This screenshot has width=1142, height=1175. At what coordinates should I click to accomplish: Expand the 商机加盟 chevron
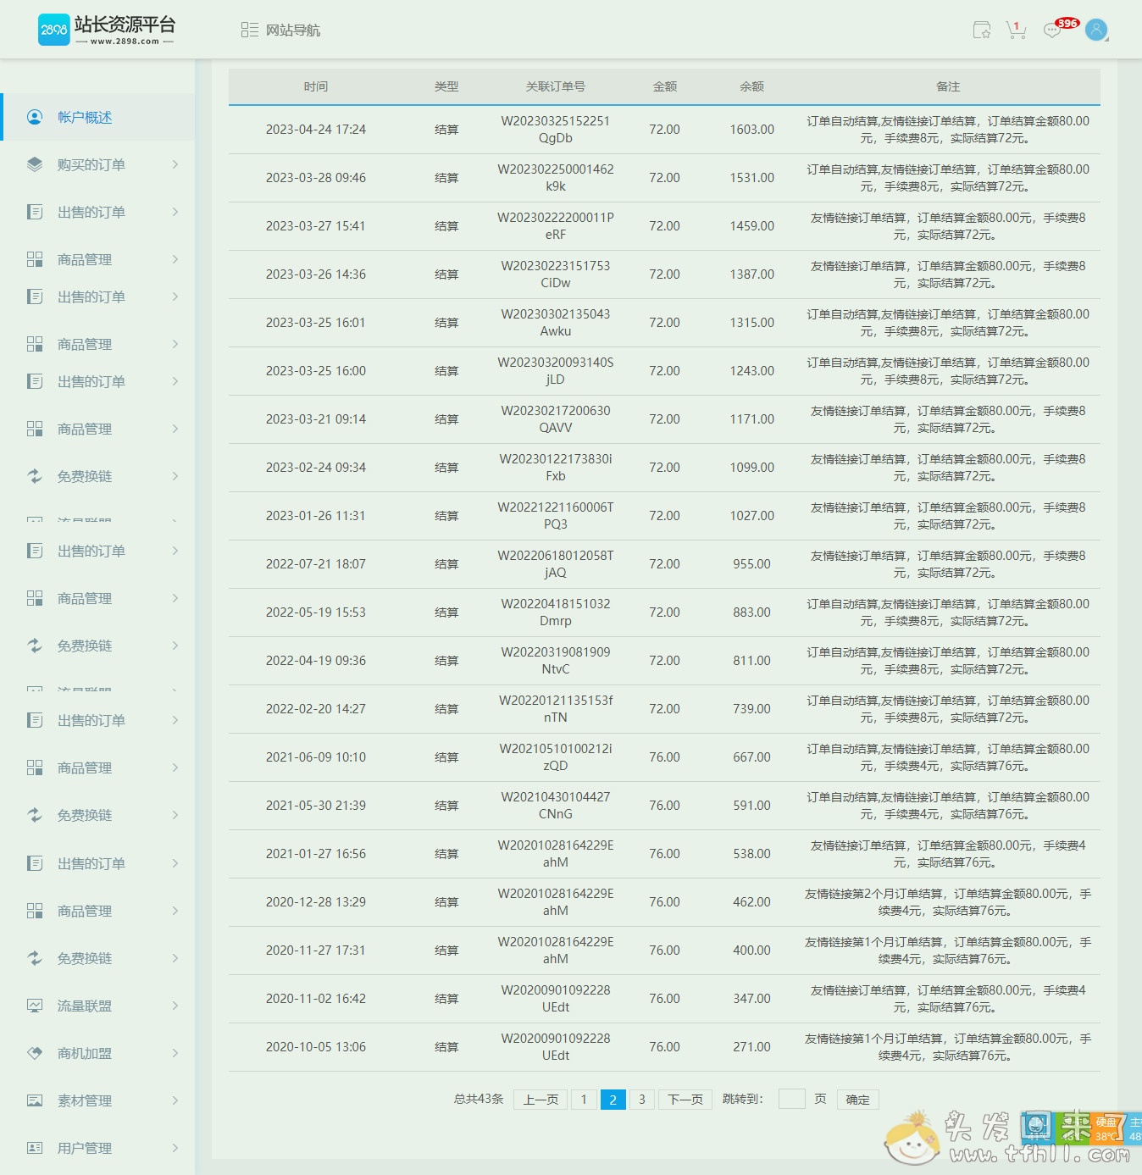tap(175, 1053)
